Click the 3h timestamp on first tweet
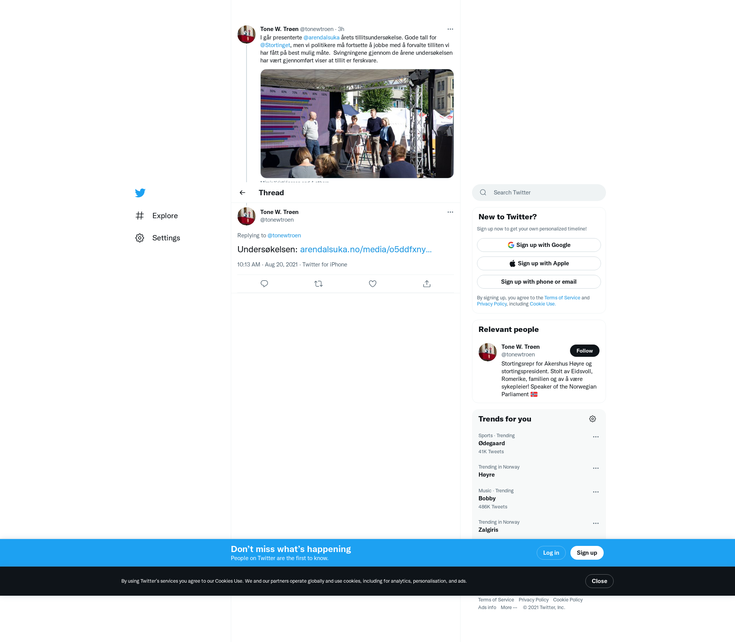This screenshot has width=735, height=642. 341,29
